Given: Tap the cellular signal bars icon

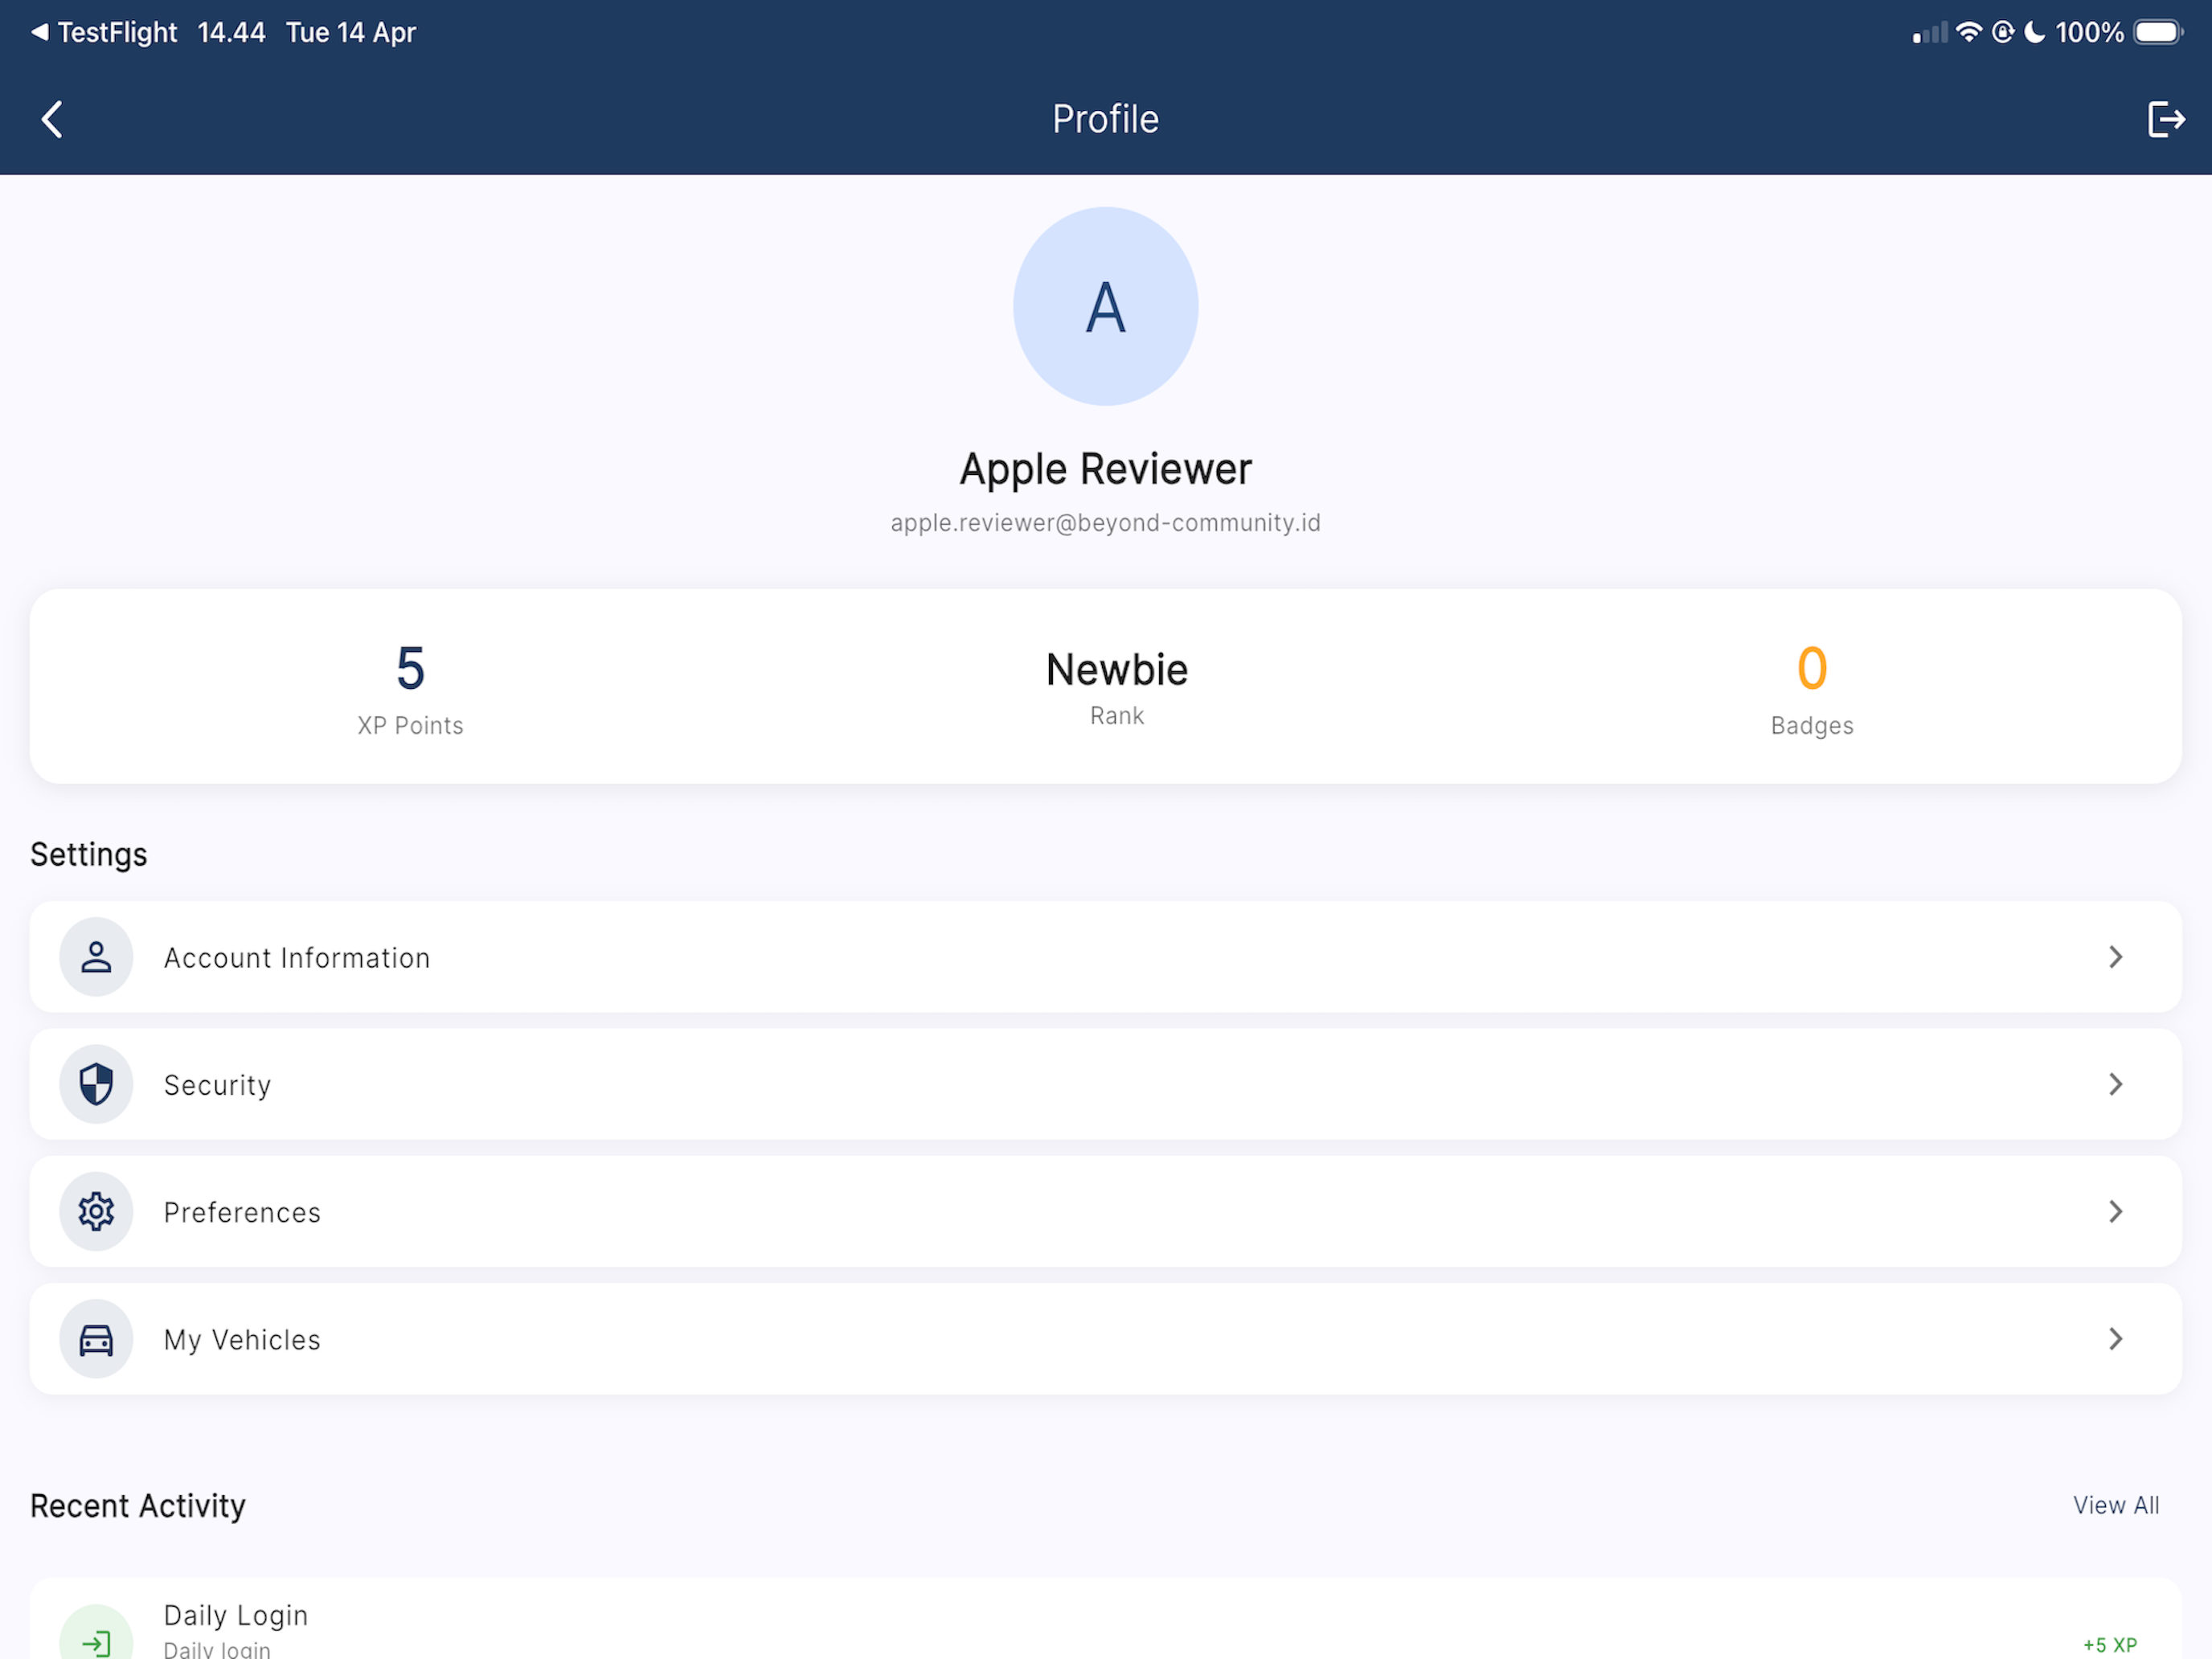Looking at the screenshot, I should coord(1930,33).
